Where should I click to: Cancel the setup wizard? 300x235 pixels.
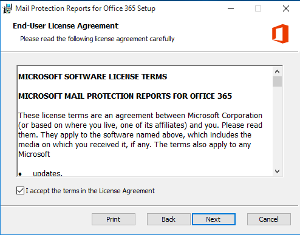269,219
